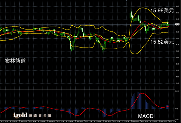Click the 布林轨道 chart label
Image resolution: width=181 pixels, height=123 pixels.
[x=15, y=61]
